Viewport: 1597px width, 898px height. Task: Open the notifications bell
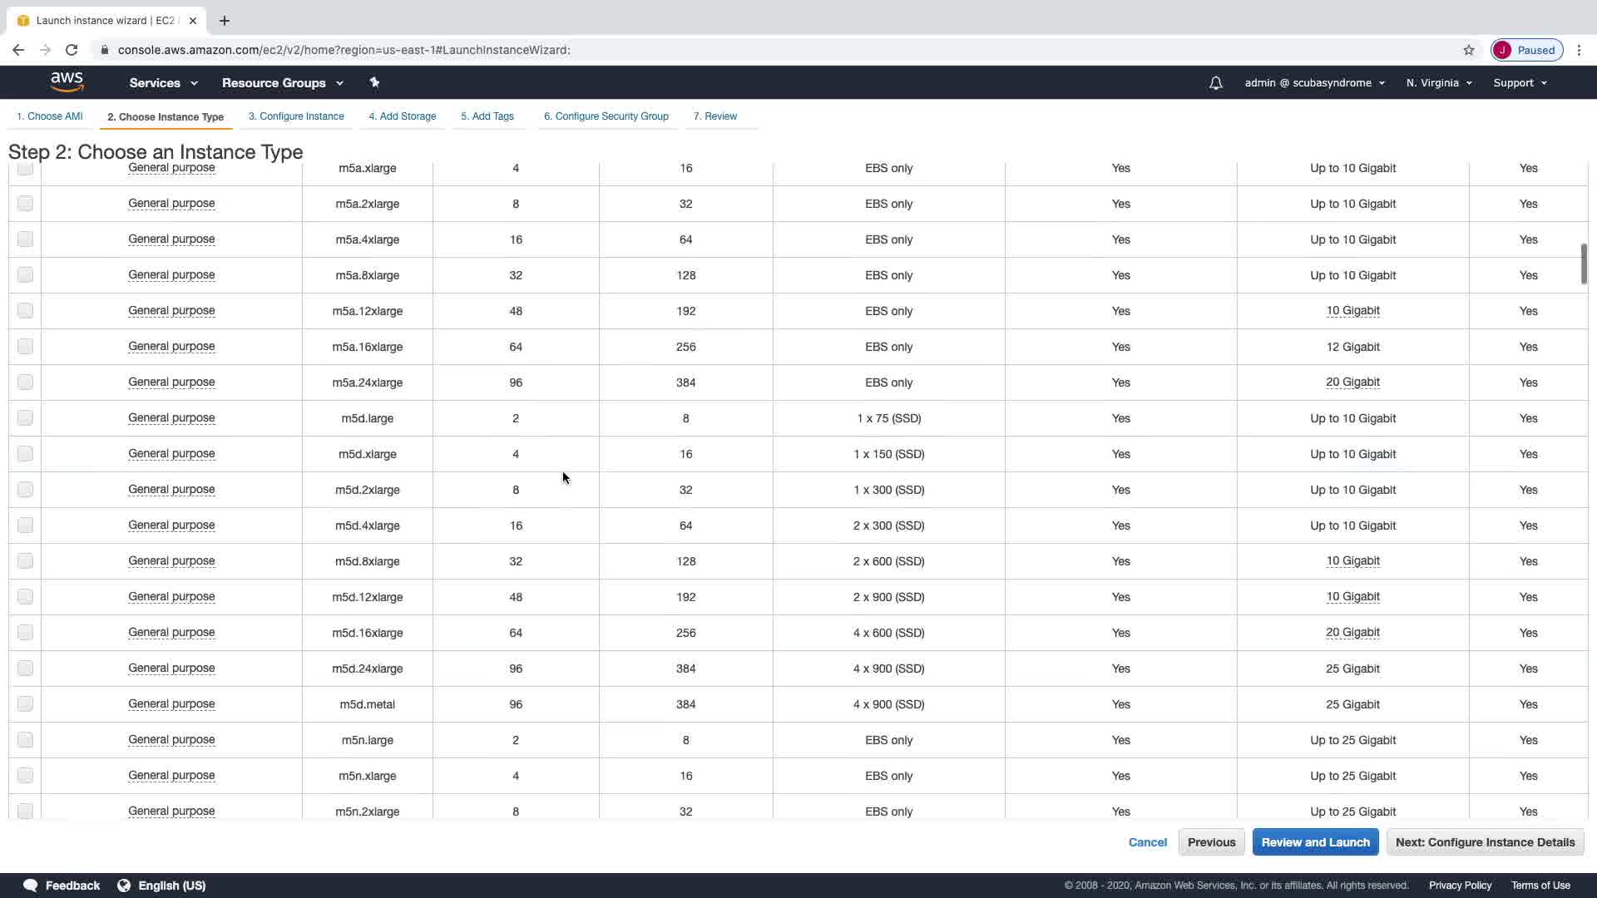point(1215,83)
